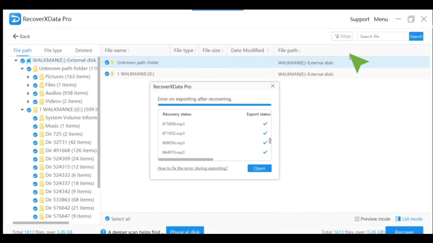Click the Files folder icon in tree
The width and height of the screenshot is (433, 243).
click(42, 85)
